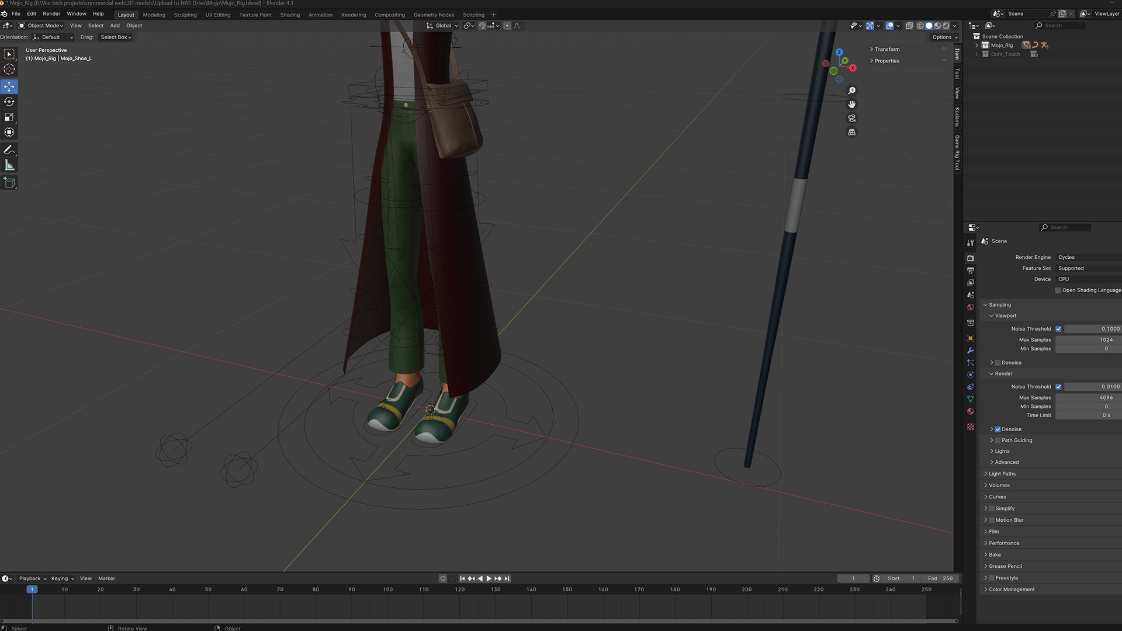Switch to the Shading workspace tab

coord(290,15)
